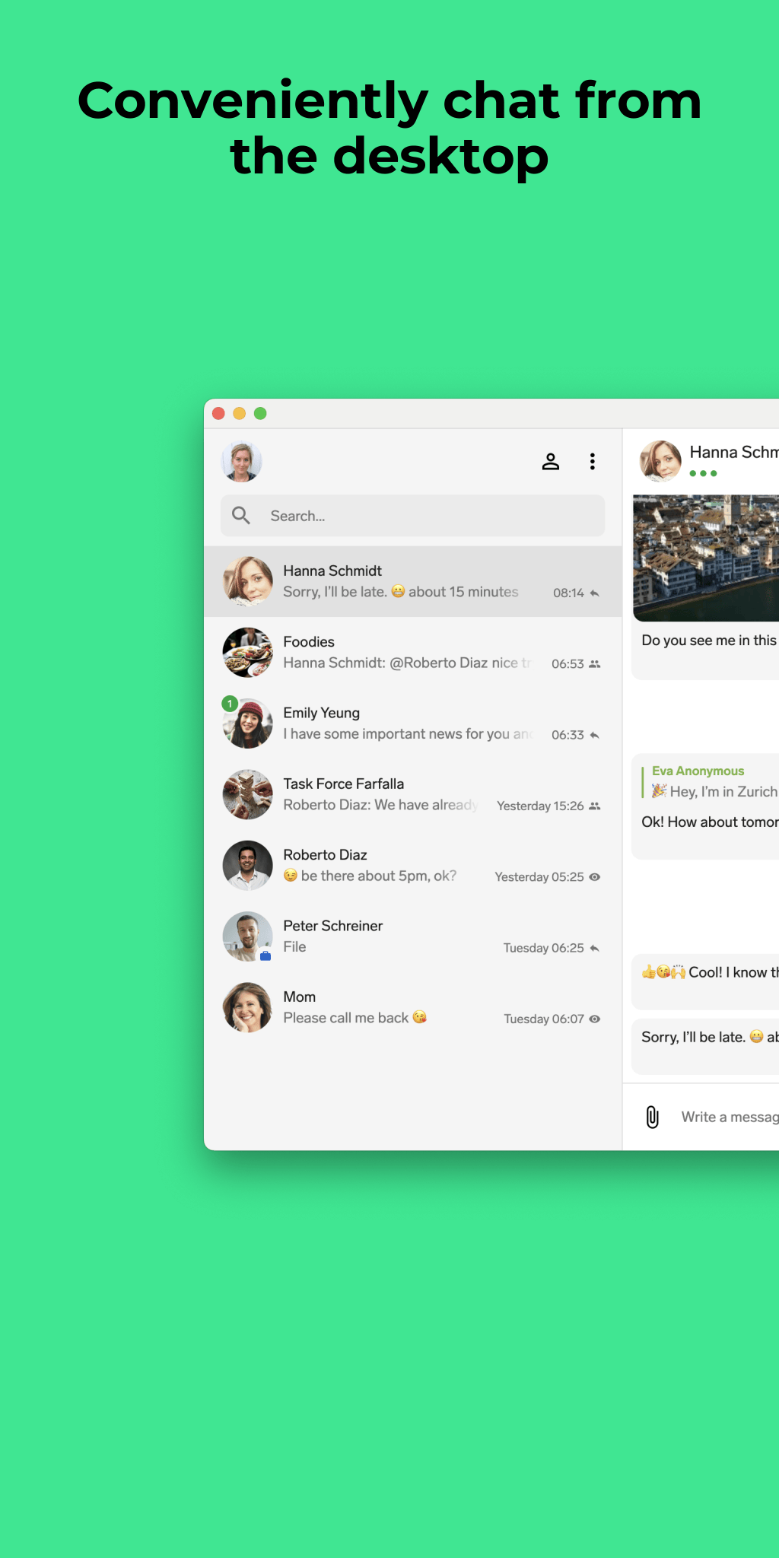Open Task Force Farfalla group chat

click(412, 794)
